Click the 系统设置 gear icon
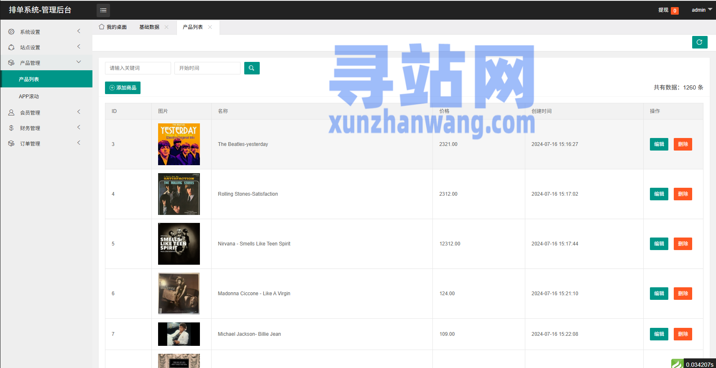716x368 pixels. click(x=11, y=32)
